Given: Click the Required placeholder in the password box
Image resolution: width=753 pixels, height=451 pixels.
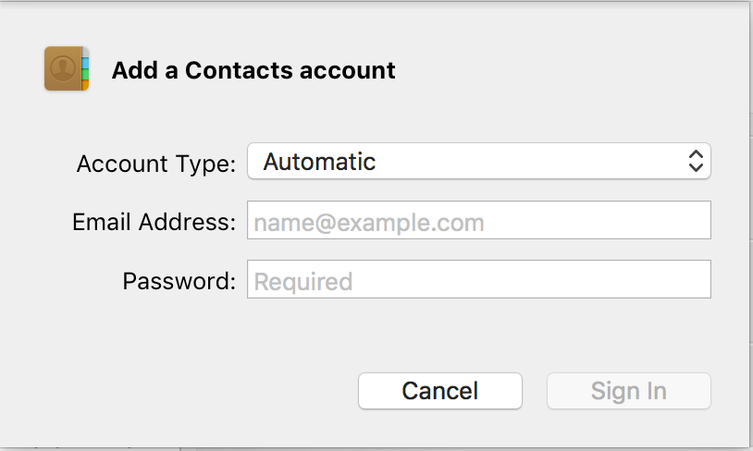Looking at the screenshot, I should [303, 282].
